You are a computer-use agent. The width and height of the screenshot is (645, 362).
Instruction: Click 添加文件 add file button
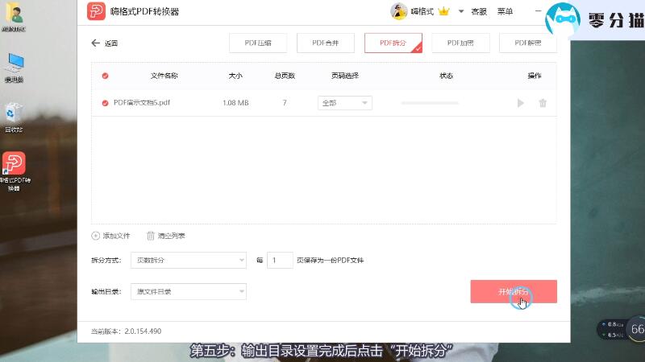pyautogui.click(x=110, y=236)
